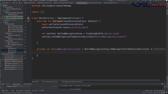The width and height of the screenshot is (168, 94).
Task: Open ic_launcher_foreground drawable file
Action: click(16, 32)
